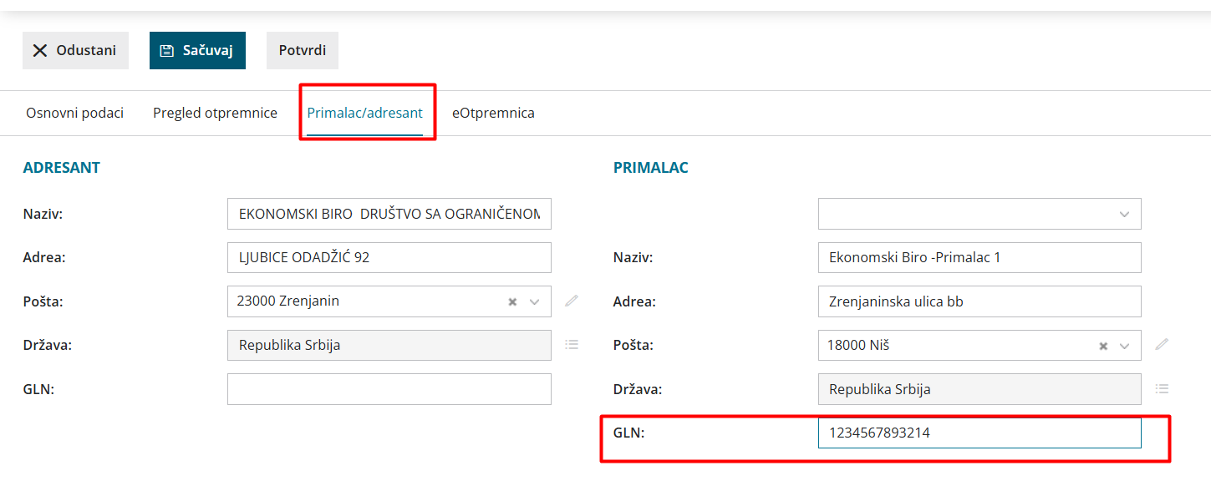1211x486 pixels.
Task: Click the pencil edit icon next to Adresant Pošta
Action: click(572, 301)
